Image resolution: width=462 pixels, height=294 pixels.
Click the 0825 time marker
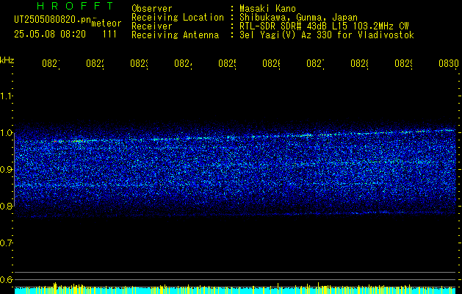(x=227, y=63)
